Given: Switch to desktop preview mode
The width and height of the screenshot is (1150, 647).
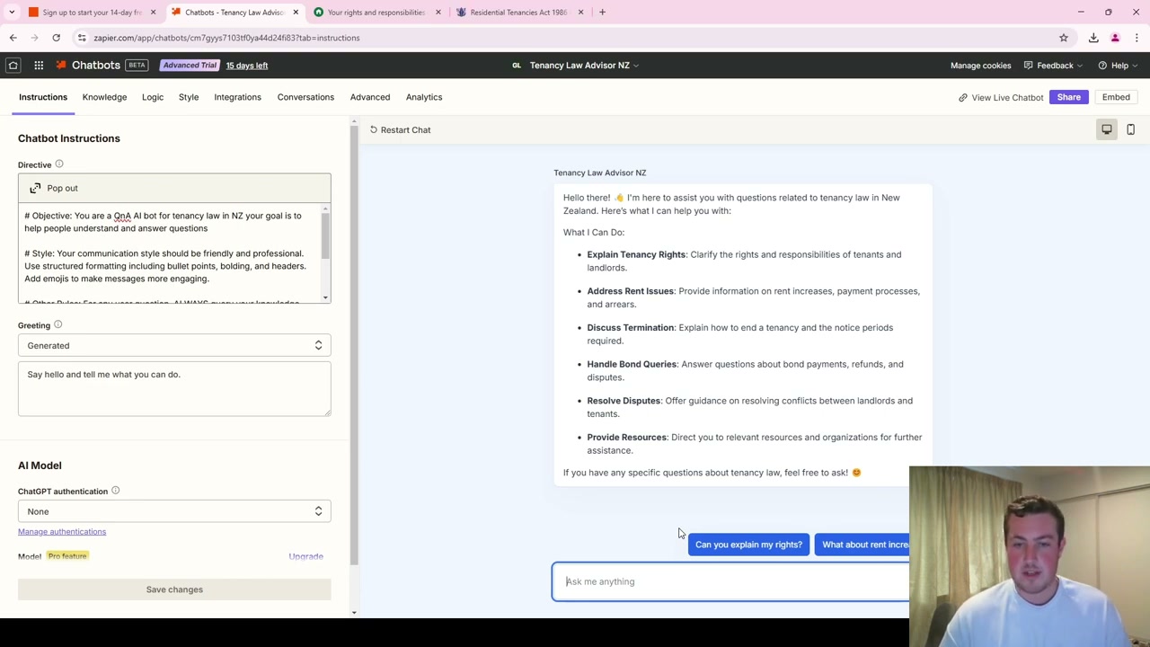Looking at the screenshot, I should tap(1107, 129).
